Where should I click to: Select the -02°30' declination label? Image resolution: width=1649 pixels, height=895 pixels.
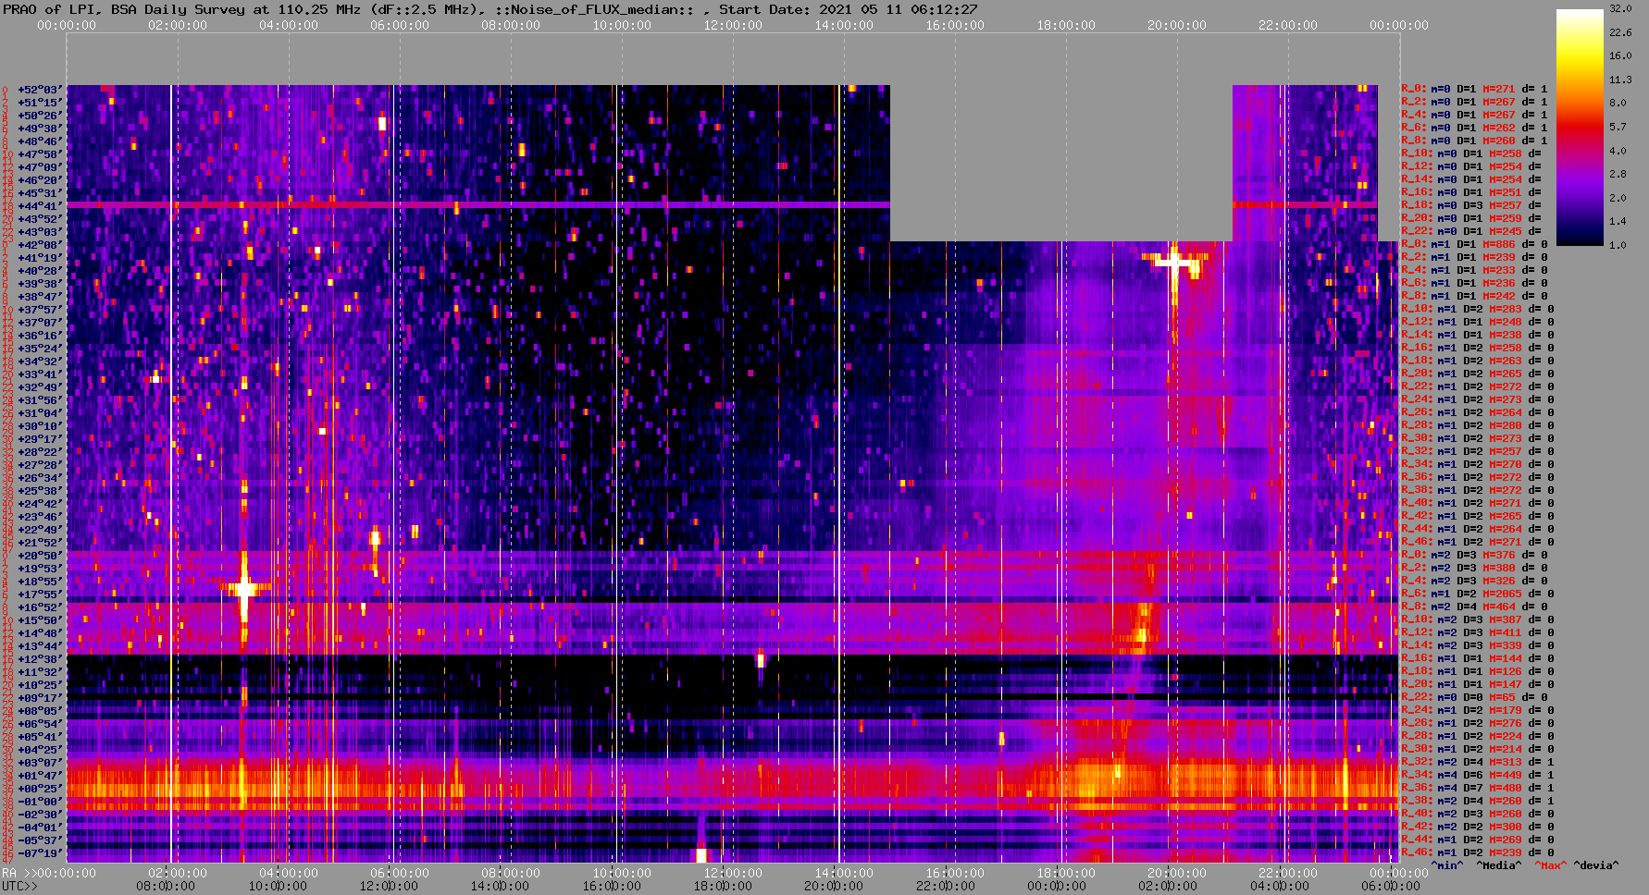point(40,815)
